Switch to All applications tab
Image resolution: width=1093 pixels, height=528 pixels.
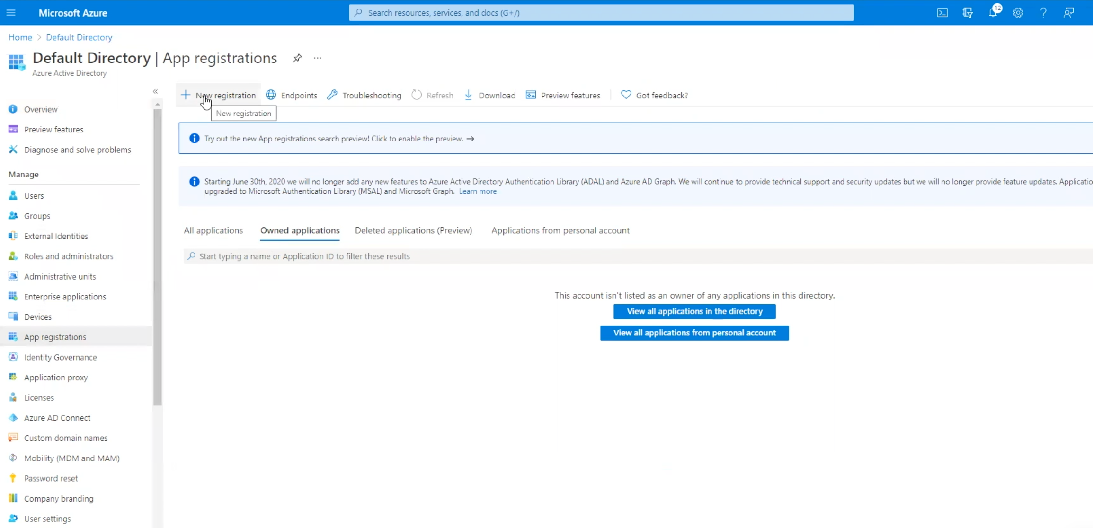coord(213,230)
